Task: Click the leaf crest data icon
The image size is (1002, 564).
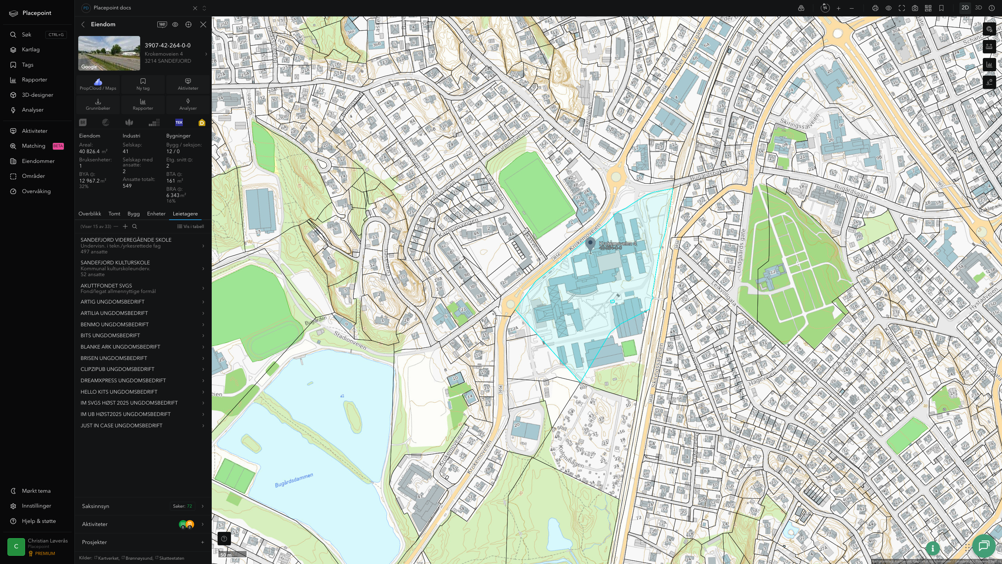Action: [129, 123]
